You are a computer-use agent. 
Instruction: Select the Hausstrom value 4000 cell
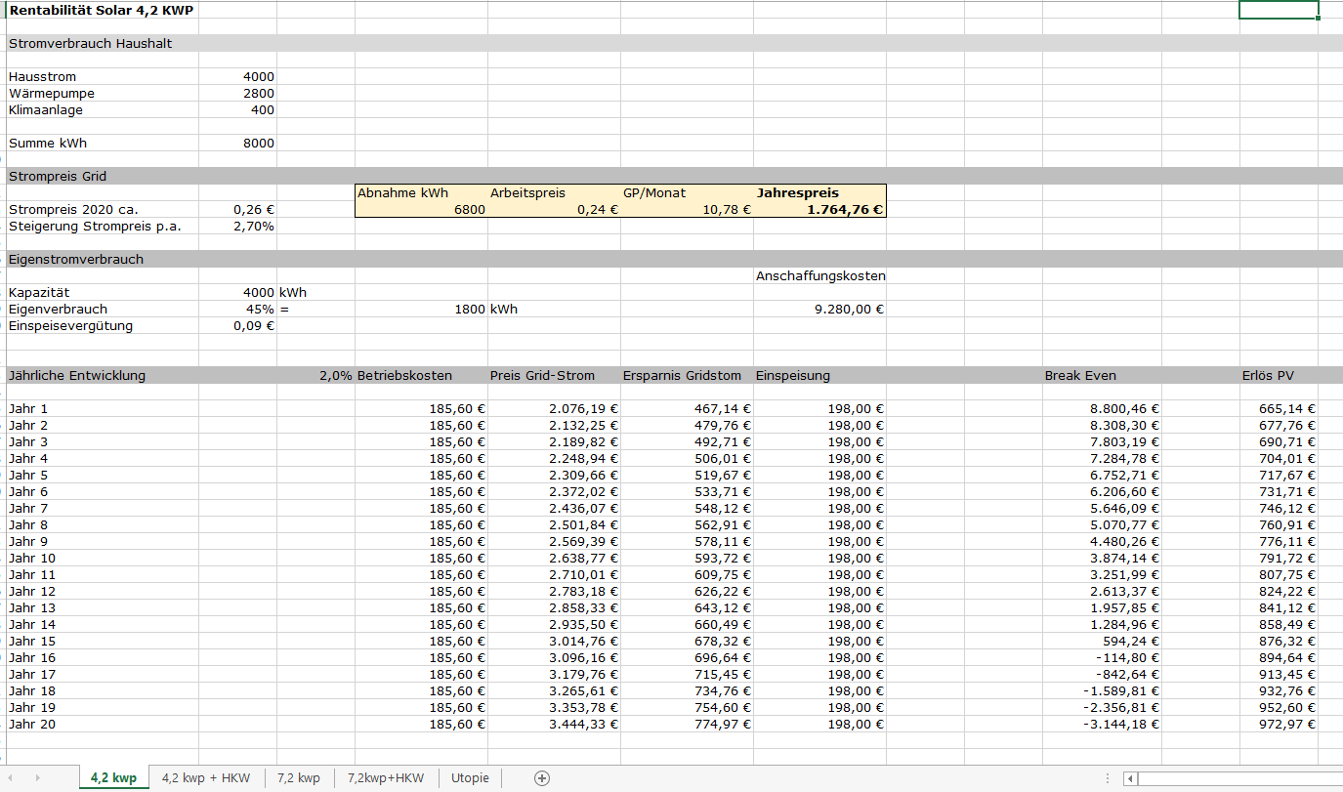[238, 77]
